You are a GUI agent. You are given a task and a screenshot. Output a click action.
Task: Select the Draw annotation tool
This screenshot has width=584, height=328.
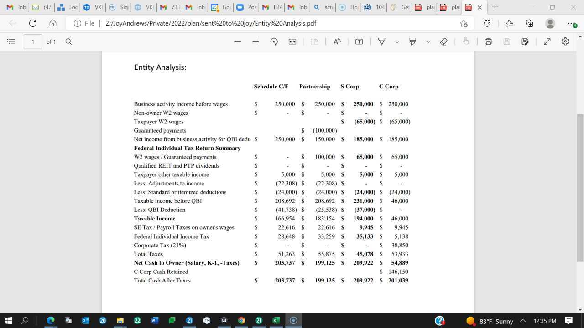pos(381,41)
